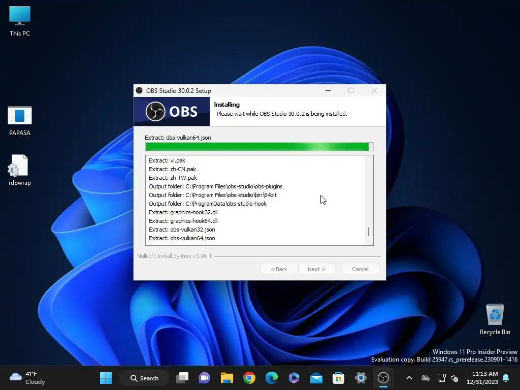Screen dimensions: 520x390
Task: Launch the Teams Chat taskbar icon
Action: 204,378
